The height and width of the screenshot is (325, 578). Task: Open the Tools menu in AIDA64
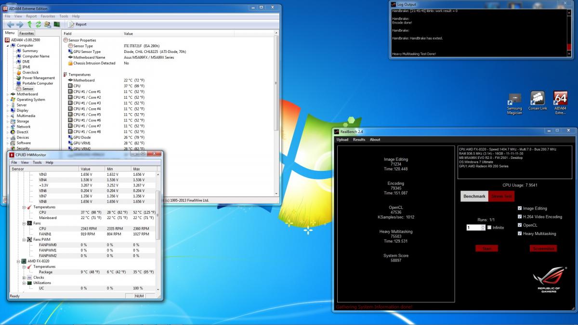64,16
